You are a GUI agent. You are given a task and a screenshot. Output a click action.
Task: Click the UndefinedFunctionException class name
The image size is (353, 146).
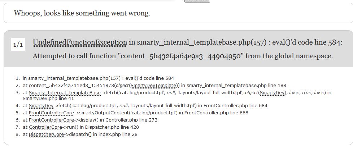pyautogui.click(x=80, y=42)
